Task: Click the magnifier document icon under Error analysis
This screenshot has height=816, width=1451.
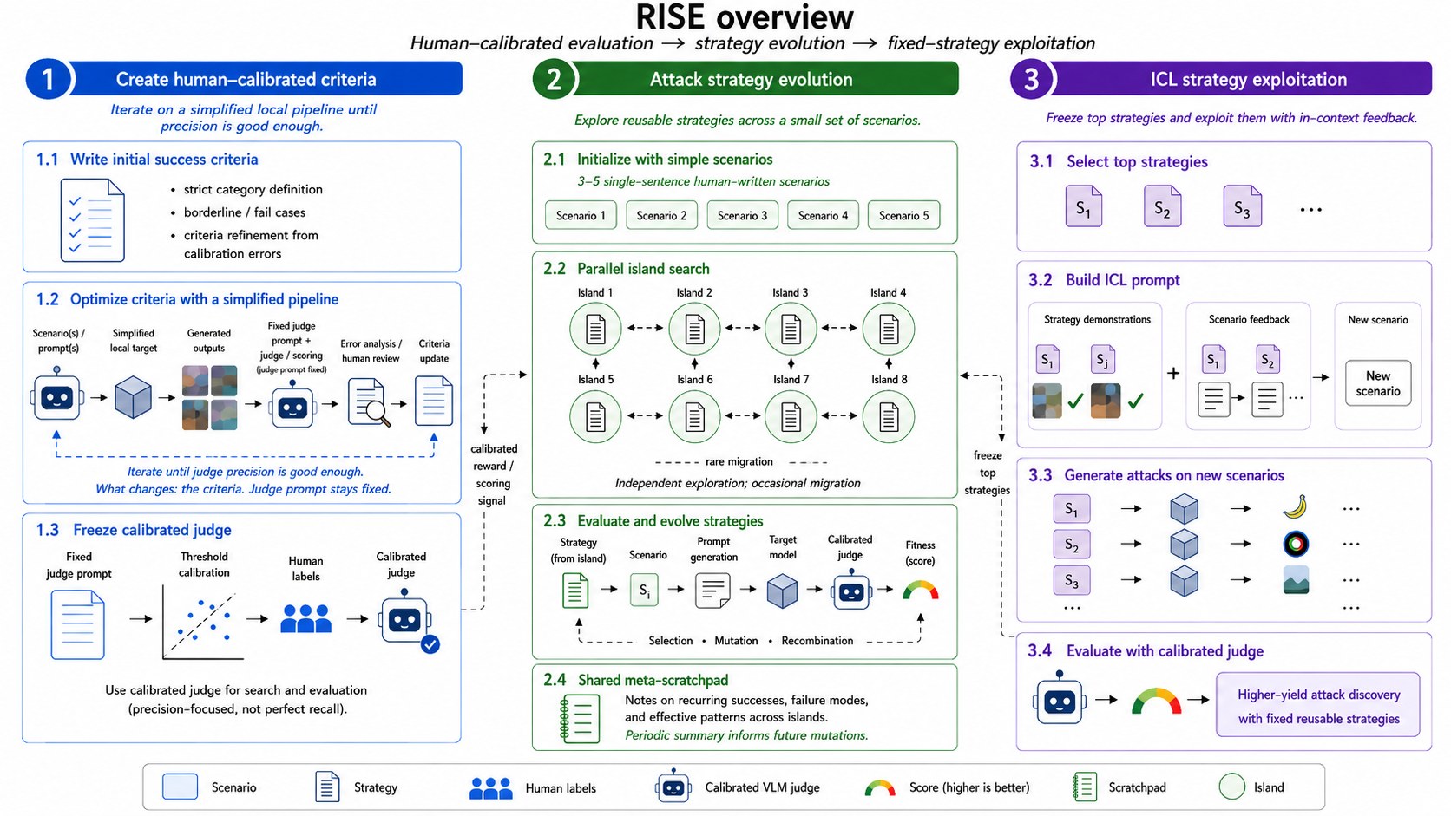Action: tap(368, 402)
